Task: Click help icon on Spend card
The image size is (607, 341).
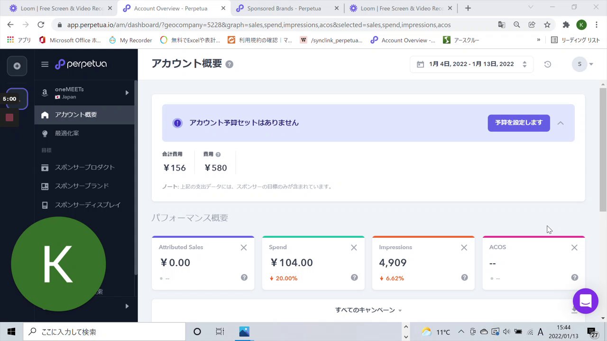Action: [x=354, y=278]
